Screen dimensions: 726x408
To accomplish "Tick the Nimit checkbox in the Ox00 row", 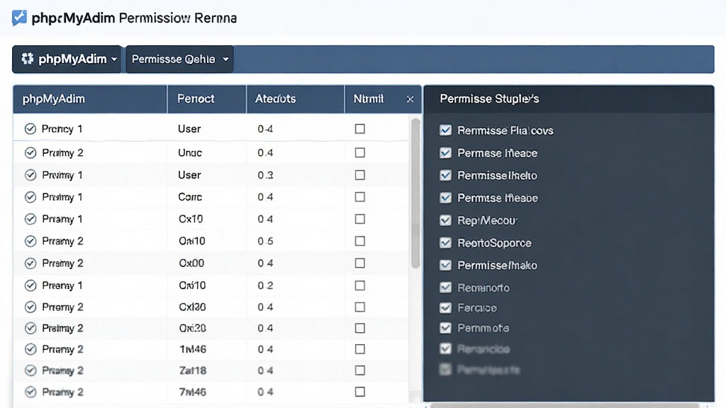I will coord(359,263).
